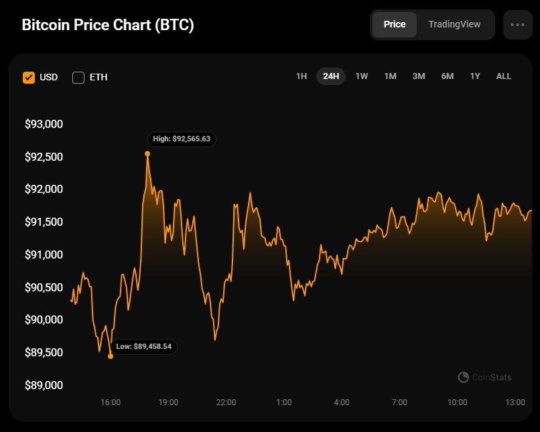Set chart range to 6M

tap(448, 76)
